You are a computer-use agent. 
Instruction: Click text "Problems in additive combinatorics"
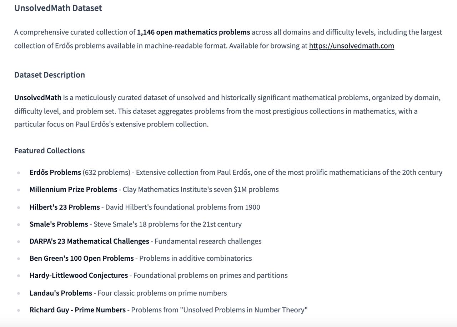tap(196, 258)
